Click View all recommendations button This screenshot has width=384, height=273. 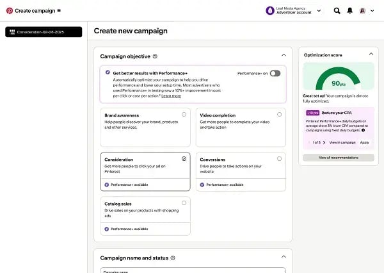(x=339, y=158)
